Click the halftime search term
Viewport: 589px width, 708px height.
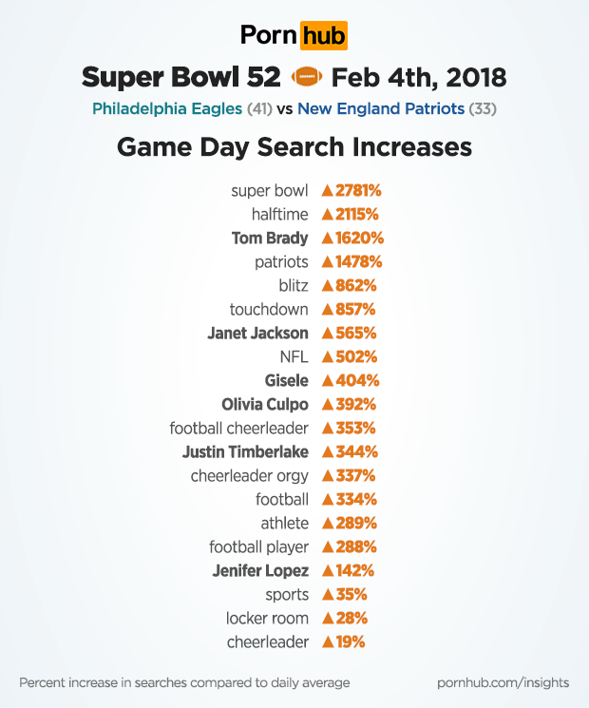pos(280,214)
